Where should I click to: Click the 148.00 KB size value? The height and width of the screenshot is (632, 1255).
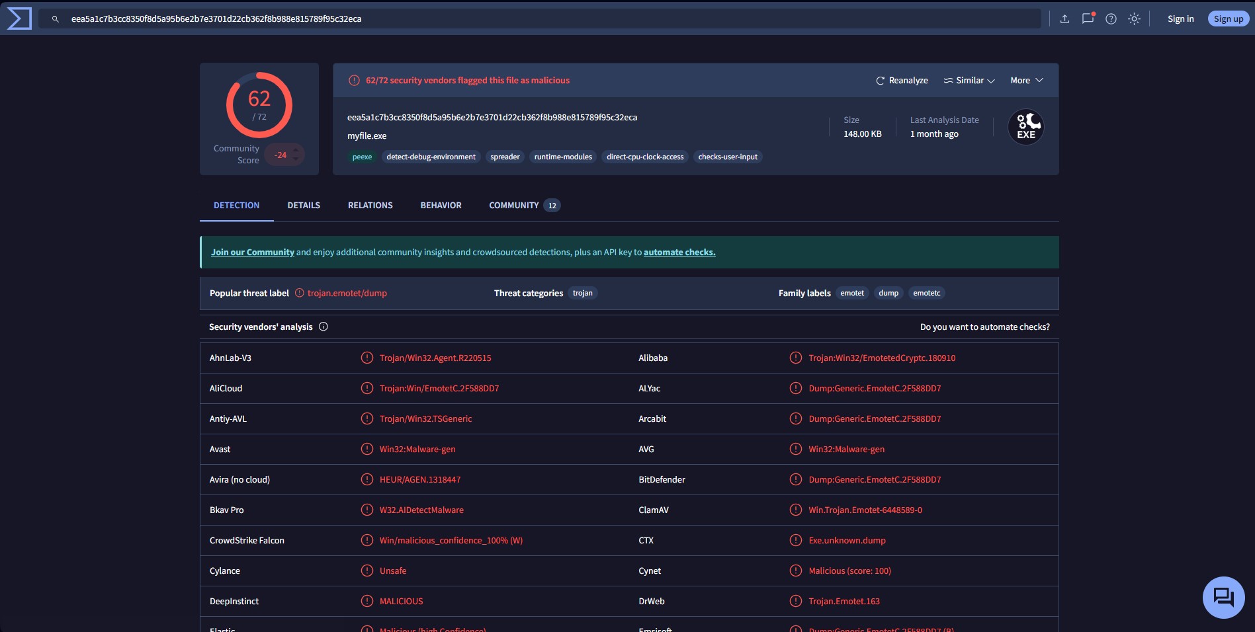pos(863,134)
